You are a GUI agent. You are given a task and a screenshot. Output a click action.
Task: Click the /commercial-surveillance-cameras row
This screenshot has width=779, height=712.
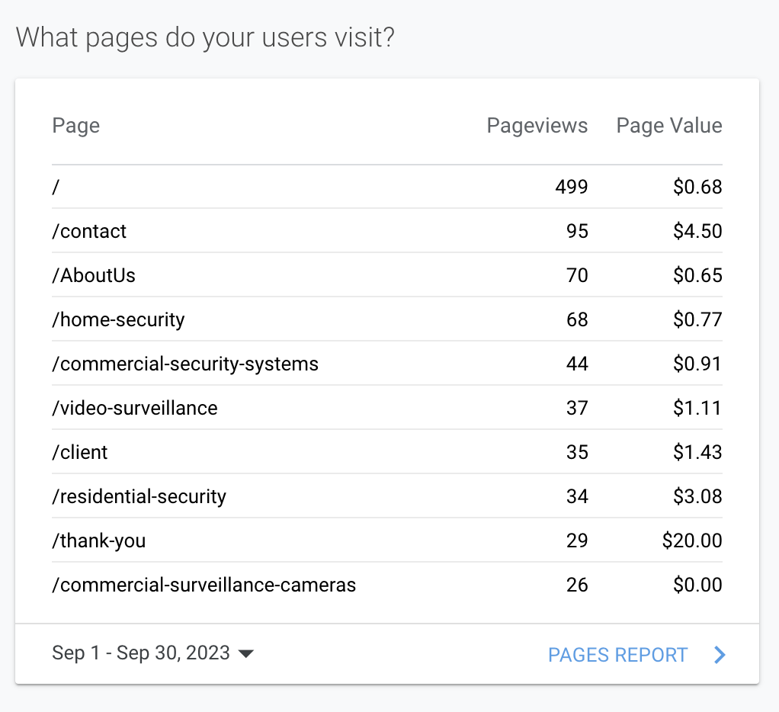point(204,585)
